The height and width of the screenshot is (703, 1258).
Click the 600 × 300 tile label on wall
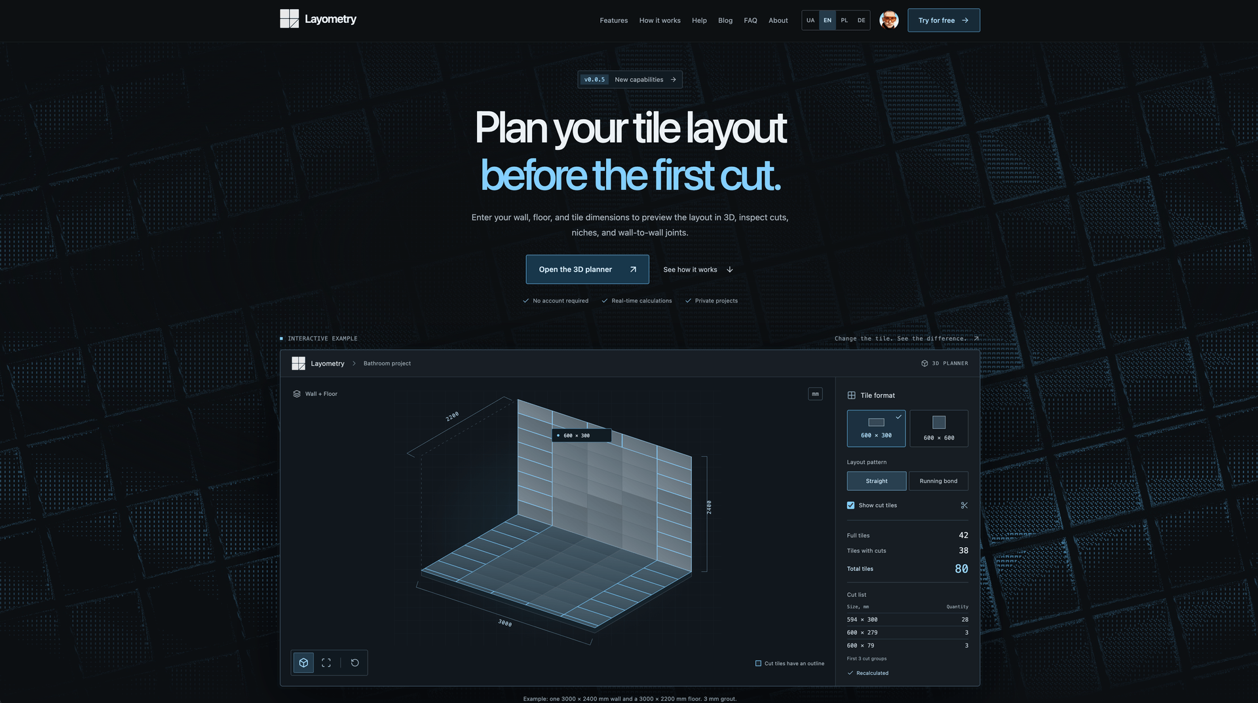pyautogui.click(x=581, y=435)
